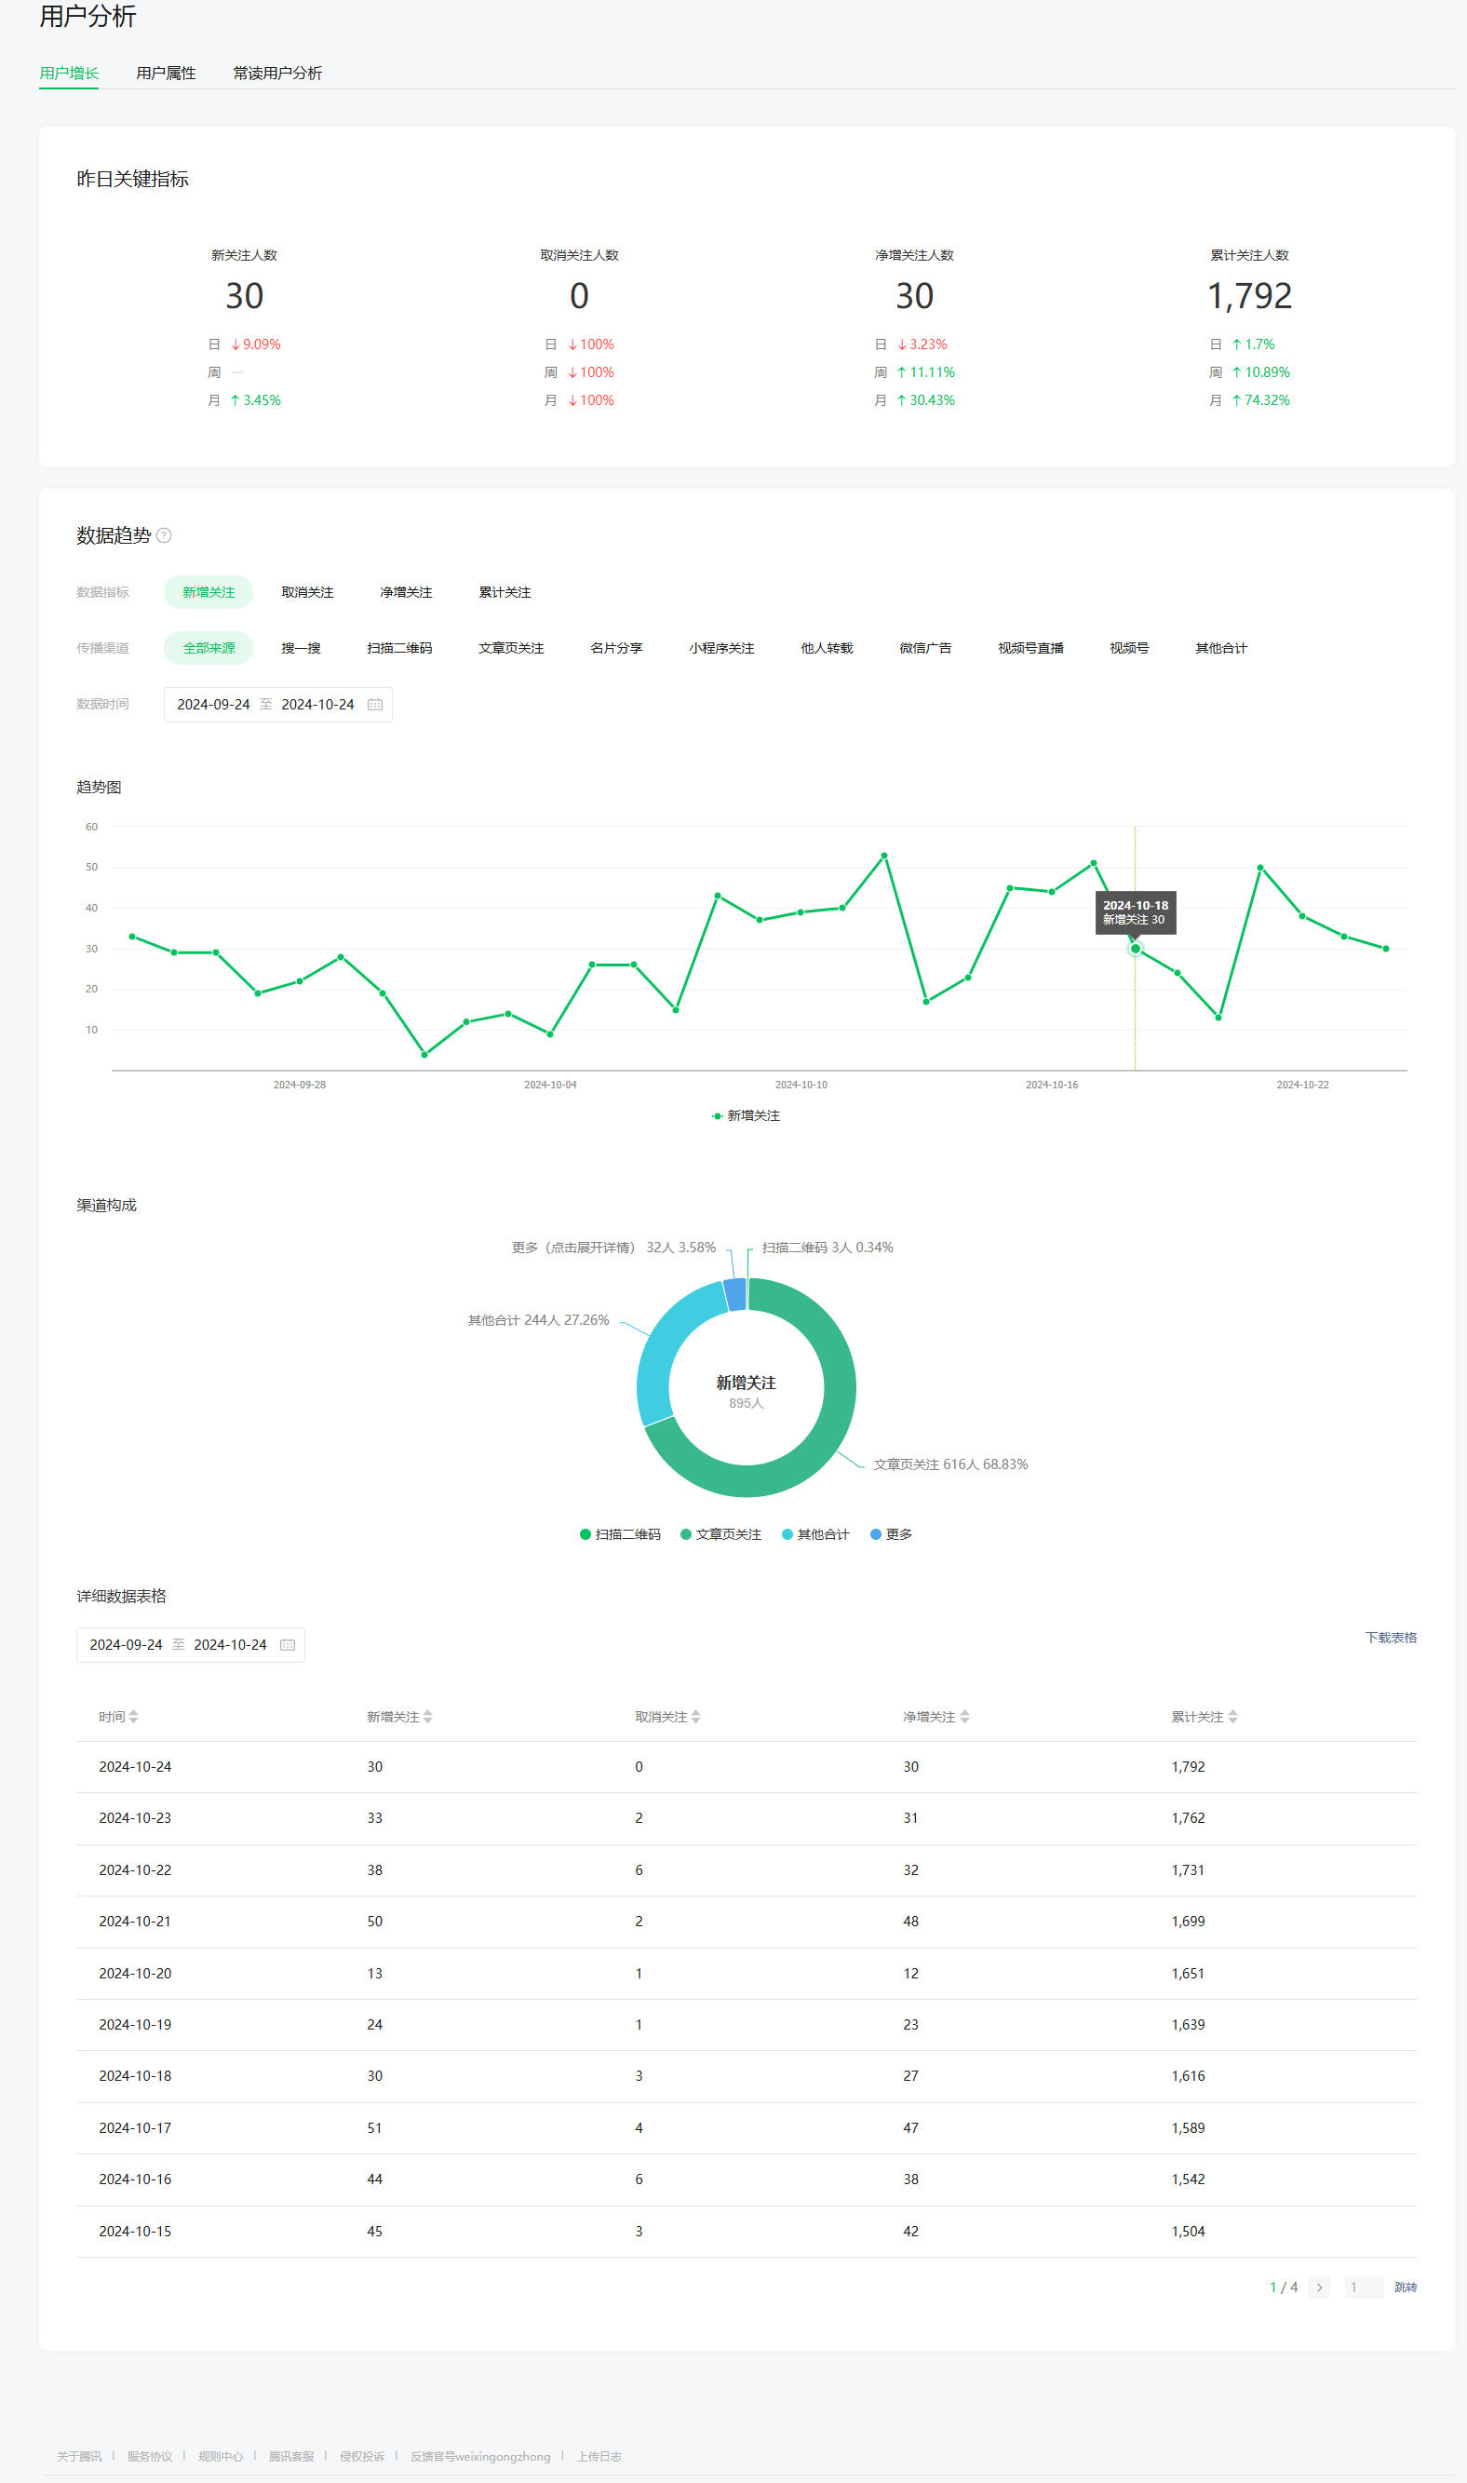The width and height of the screenshot is (1467, 2483).
Task: Click calendar icon in trend date range
Action: click(376, 705)
